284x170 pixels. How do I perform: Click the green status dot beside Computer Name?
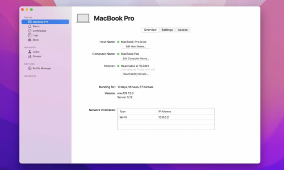click(x=118, y=54)
